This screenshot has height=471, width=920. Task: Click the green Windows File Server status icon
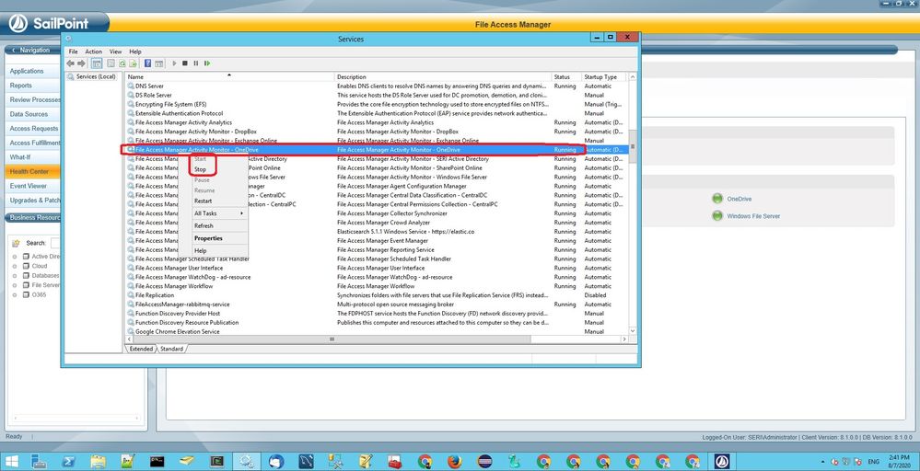click(x=717, y=215)
